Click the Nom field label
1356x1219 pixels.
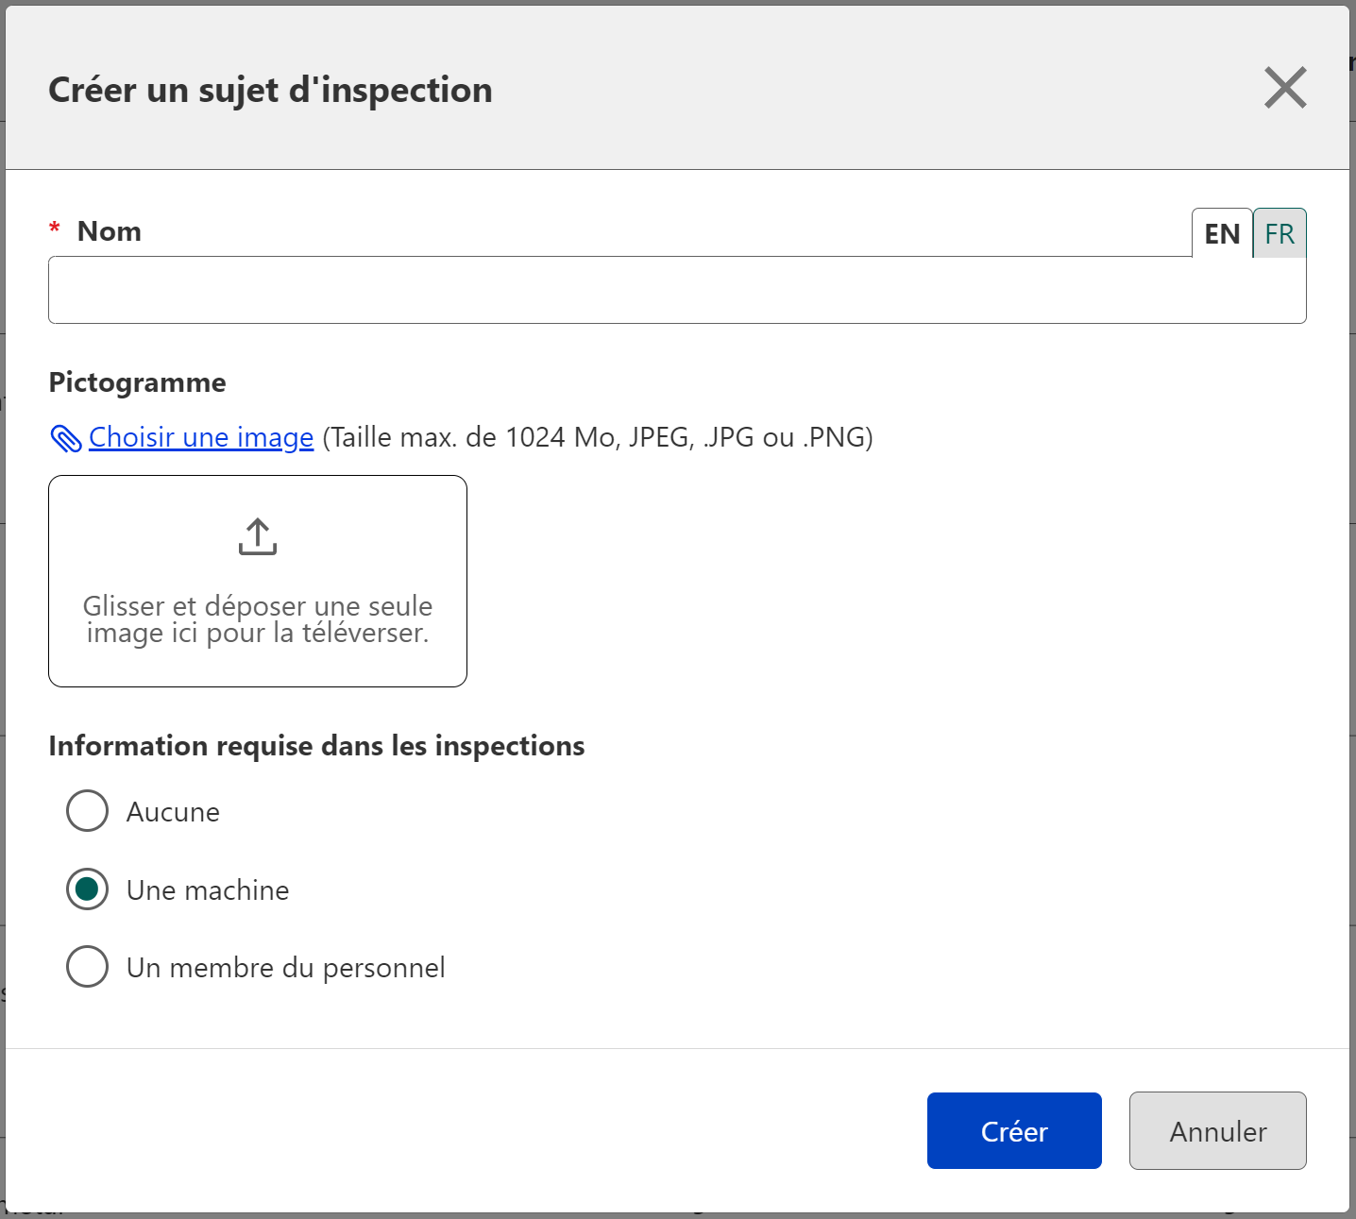tap(110, 231)
